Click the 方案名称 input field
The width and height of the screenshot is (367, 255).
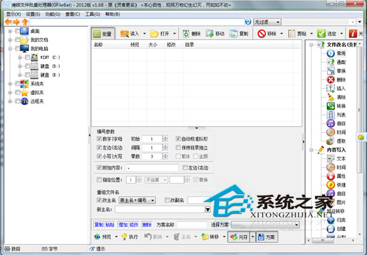192,225
